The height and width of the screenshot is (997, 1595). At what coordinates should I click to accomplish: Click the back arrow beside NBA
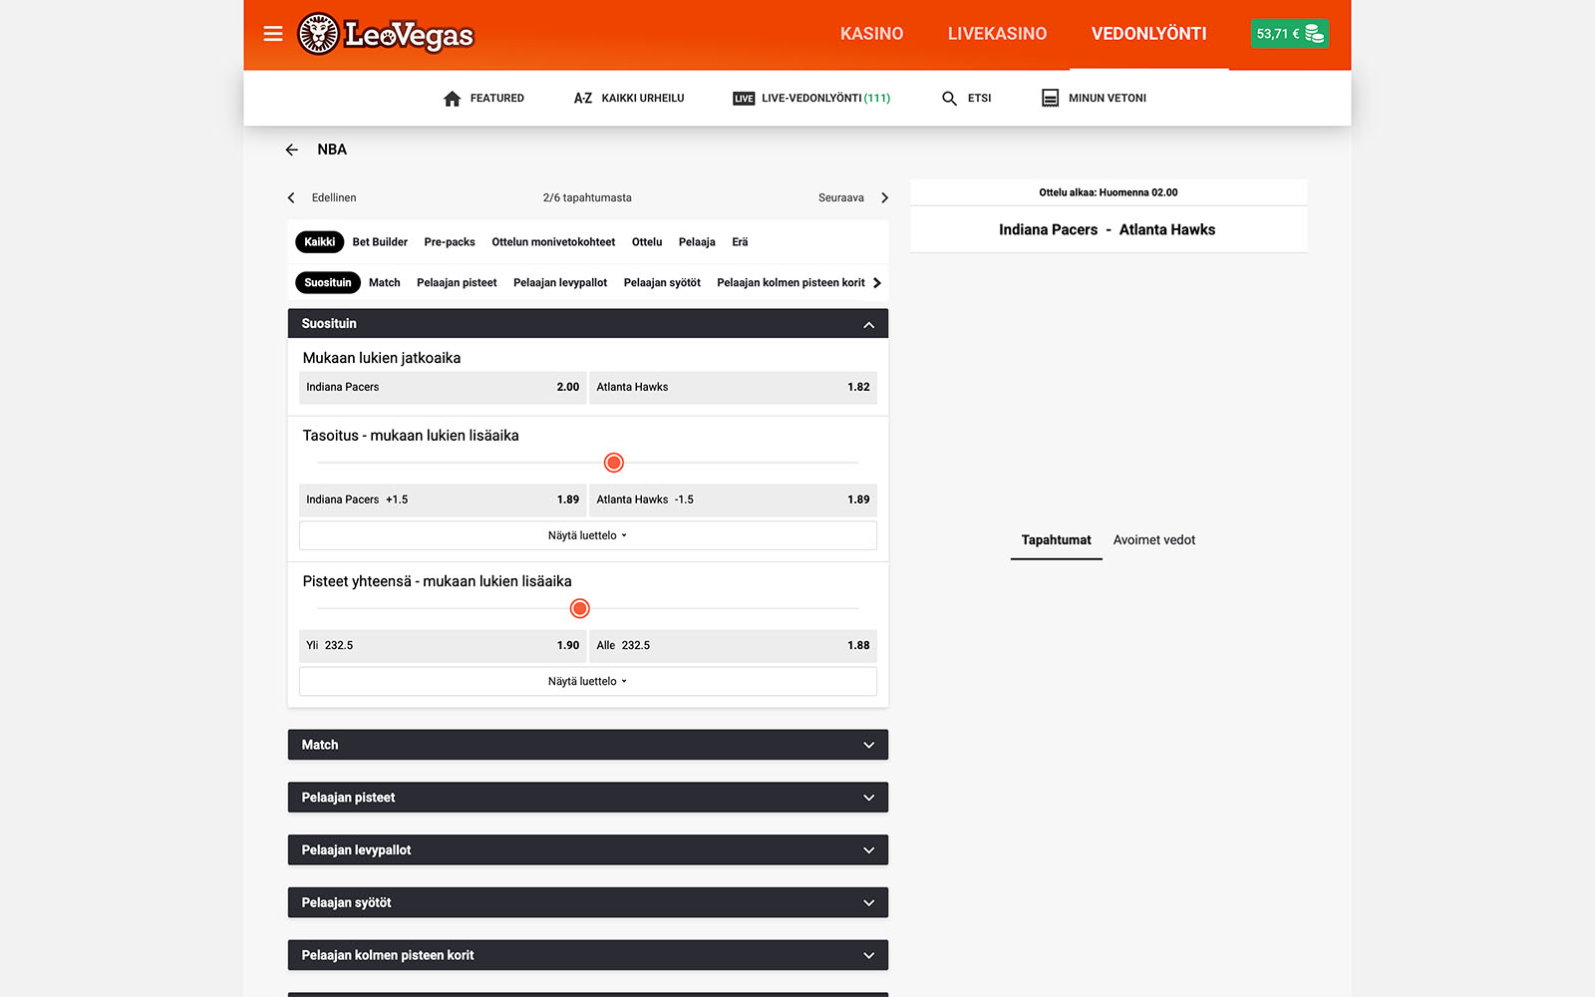click(292, 150)
